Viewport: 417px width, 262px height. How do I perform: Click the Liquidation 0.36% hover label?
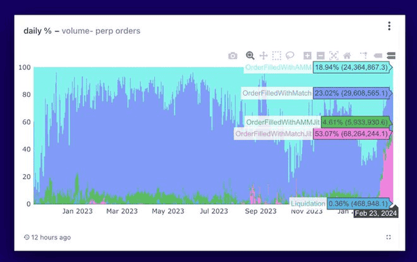[357, 203]
